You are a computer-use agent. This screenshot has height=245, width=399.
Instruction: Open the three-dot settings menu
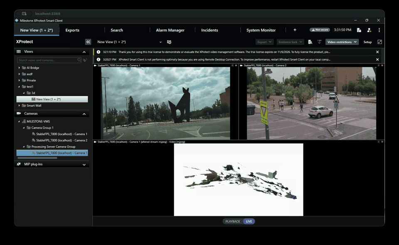click(x=379, y=30)
